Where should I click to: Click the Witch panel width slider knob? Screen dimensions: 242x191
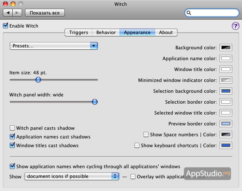tap(95, 102)
